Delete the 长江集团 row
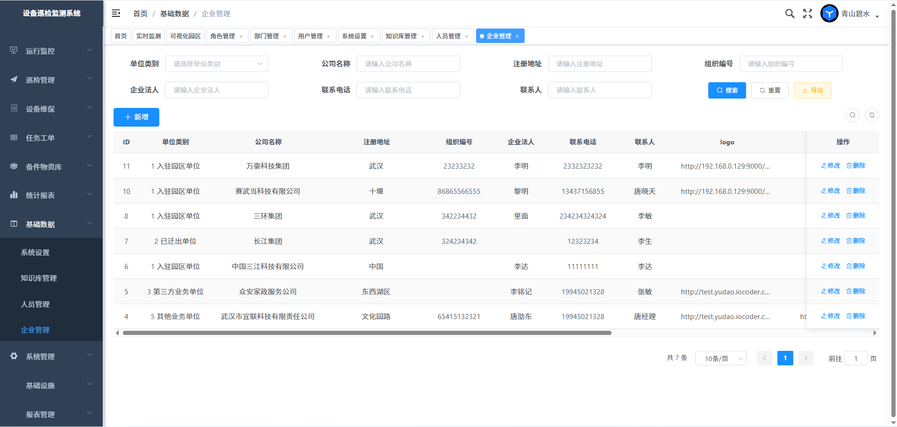The width and height of the screenshot is (897, 427). (x=856, y=241)
